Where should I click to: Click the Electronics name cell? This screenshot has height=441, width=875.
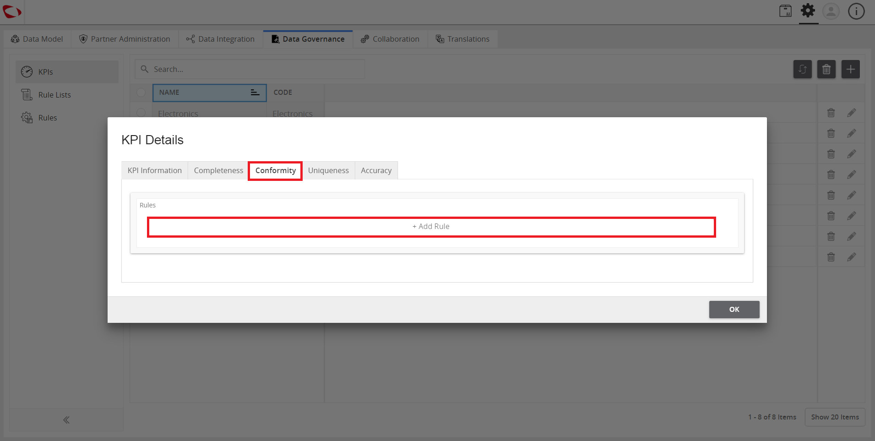[178, 113]
